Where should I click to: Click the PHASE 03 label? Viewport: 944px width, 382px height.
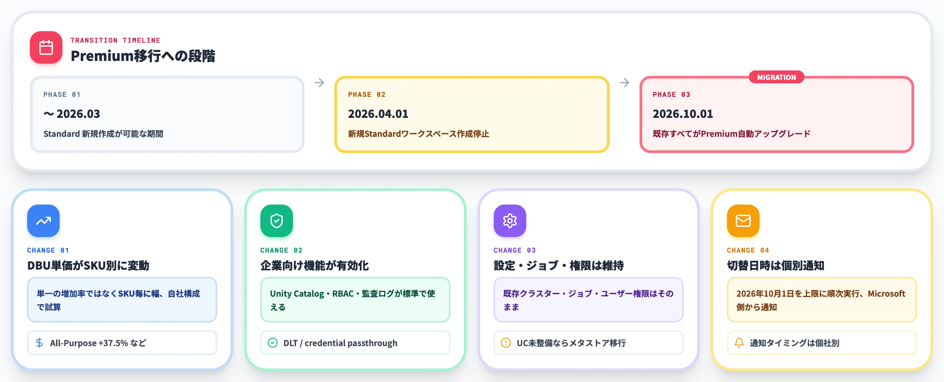click(x=671, y=94)
